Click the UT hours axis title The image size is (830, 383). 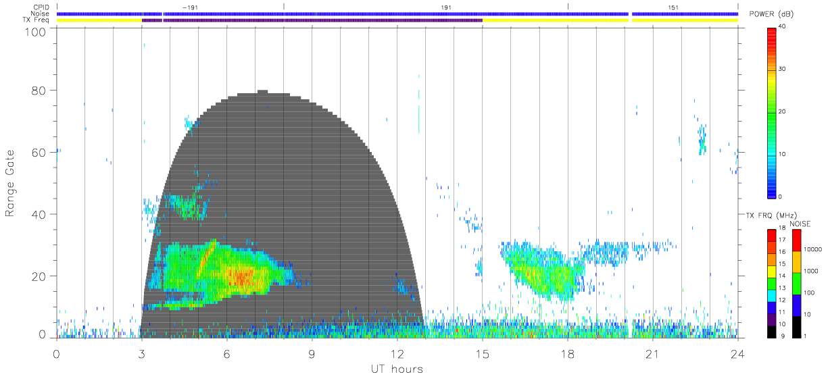(397, 369)
